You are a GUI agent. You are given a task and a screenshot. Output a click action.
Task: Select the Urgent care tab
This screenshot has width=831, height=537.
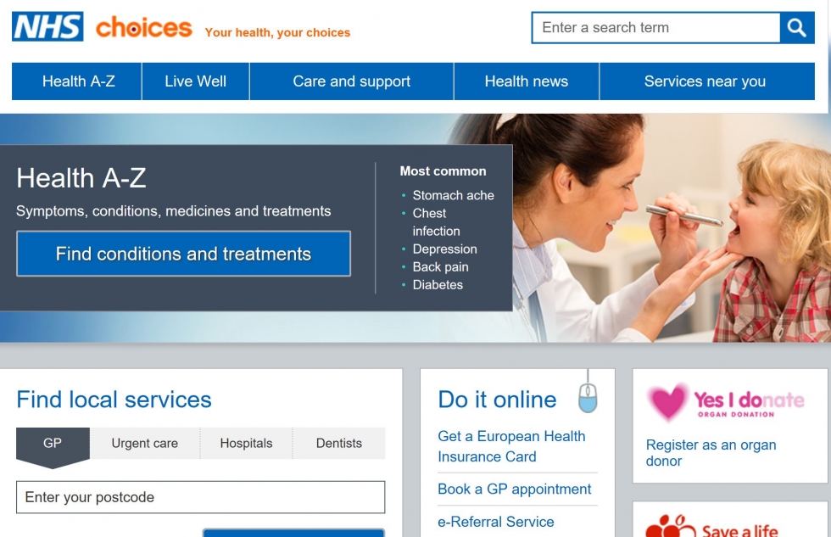click(145, 443)
